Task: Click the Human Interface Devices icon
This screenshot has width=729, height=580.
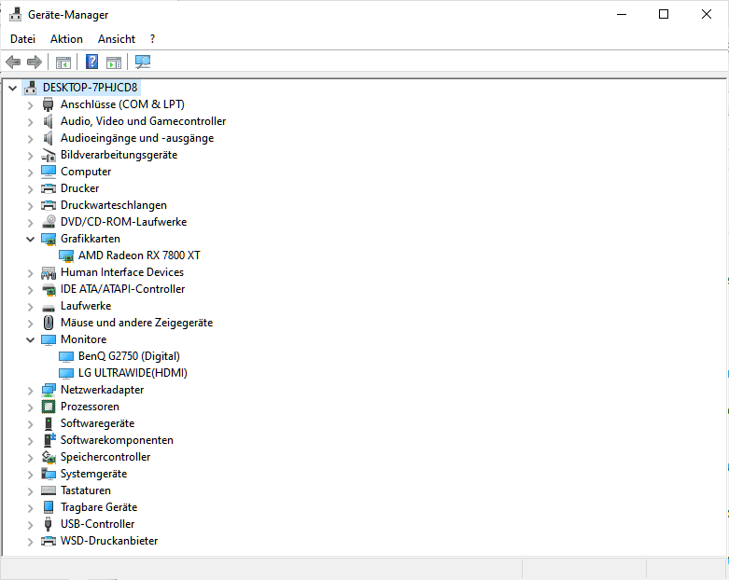Action: [x=49, y=272]
